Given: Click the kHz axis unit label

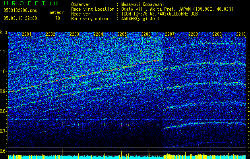Looking at the screenshot, I should pyautogui.click(x=4, y=32).
